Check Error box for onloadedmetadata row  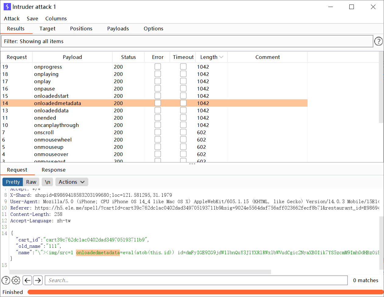pyautogui.click(x=157, y=103)
